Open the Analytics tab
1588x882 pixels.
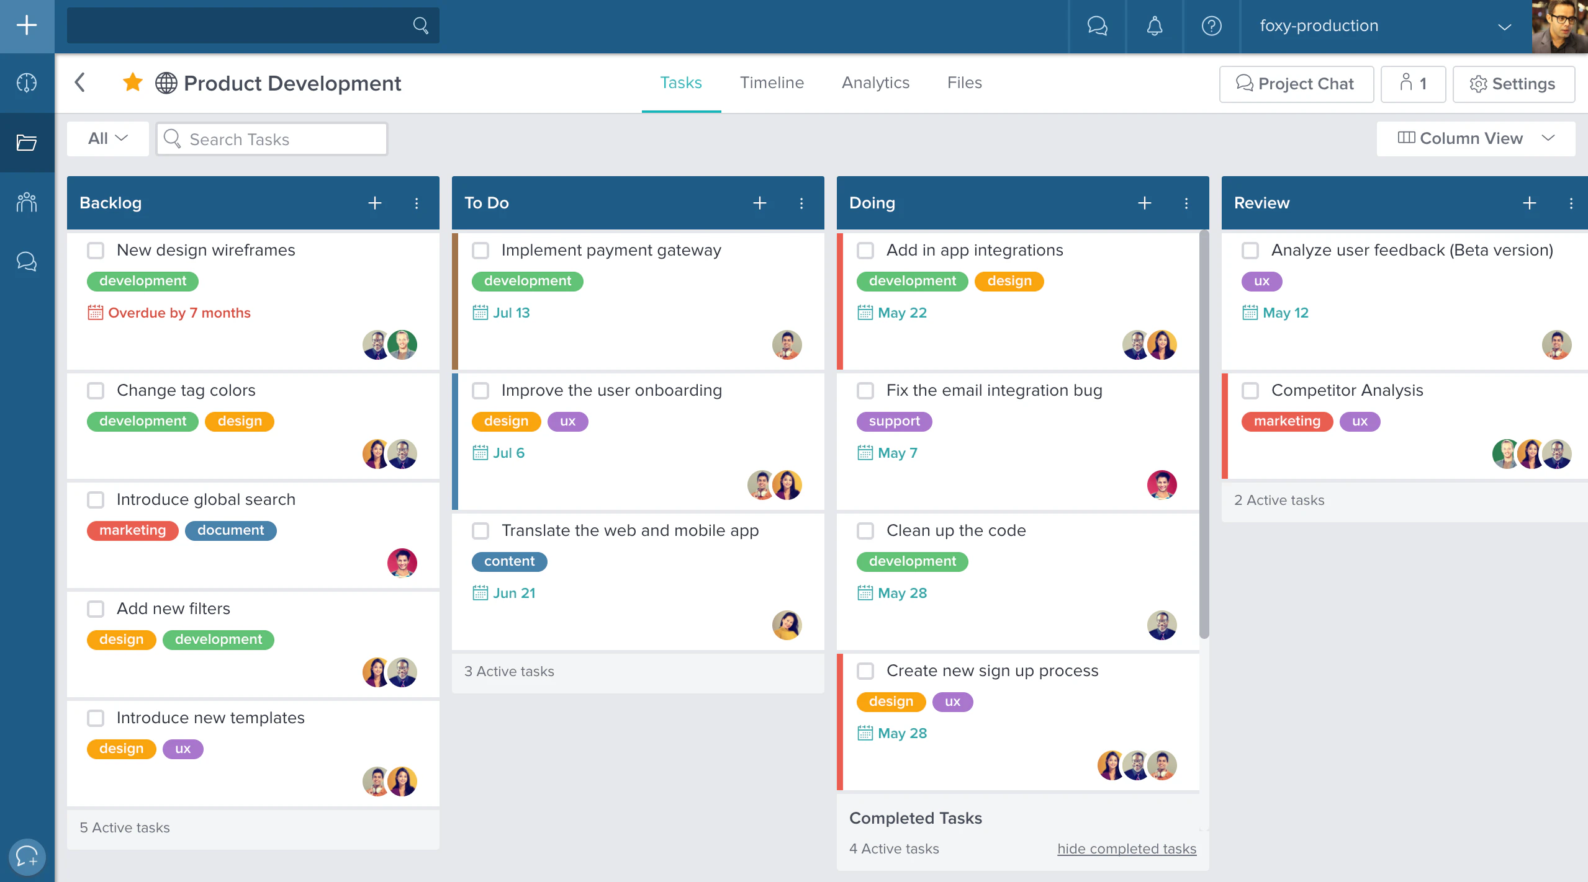[x=875, y=82]
